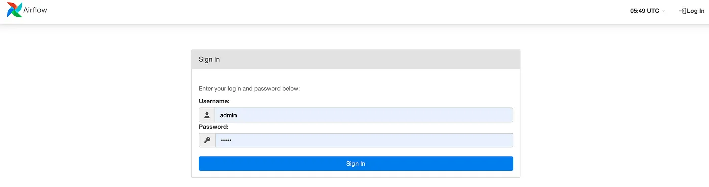Screen dimensions: 709x187
Task: Click the masked password dots
Action: tap(225, 140)
